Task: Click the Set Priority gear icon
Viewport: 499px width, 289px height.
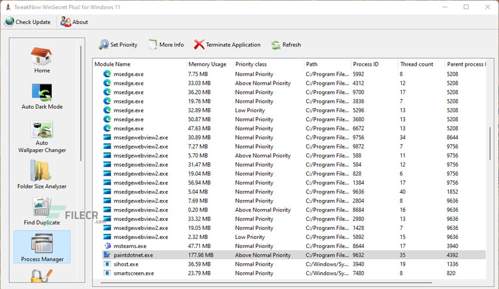Action: pyautogui.click(x=104, y=45)
